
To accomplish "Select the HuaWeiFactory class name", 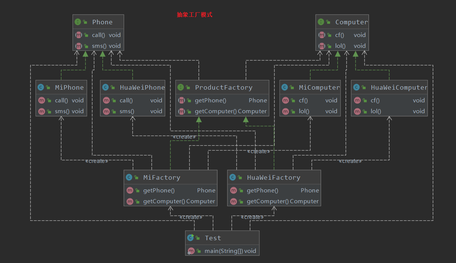I will (x=273, y=177).
